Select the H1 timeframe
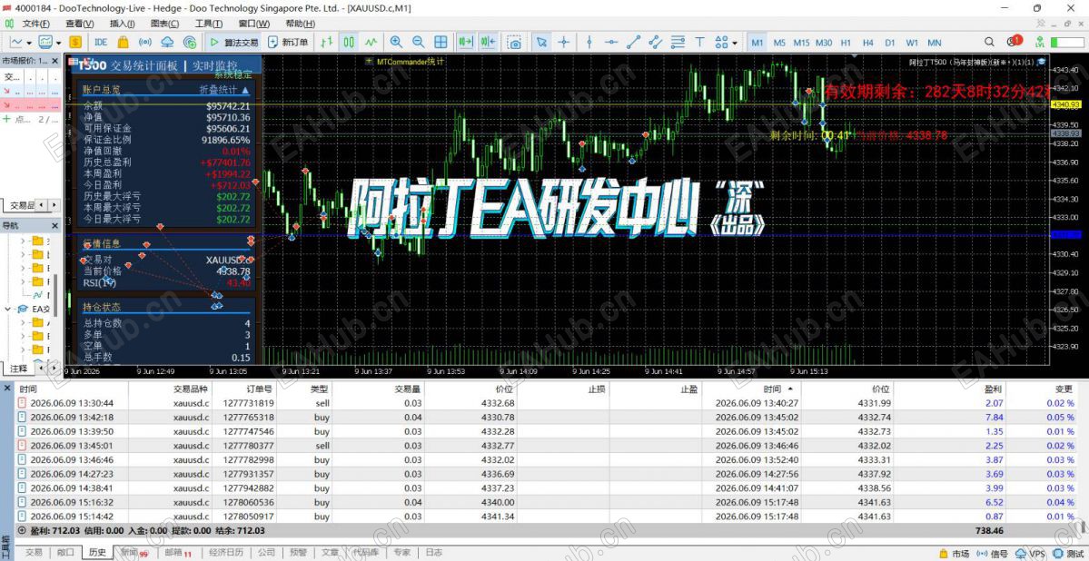 click(846, 43)
